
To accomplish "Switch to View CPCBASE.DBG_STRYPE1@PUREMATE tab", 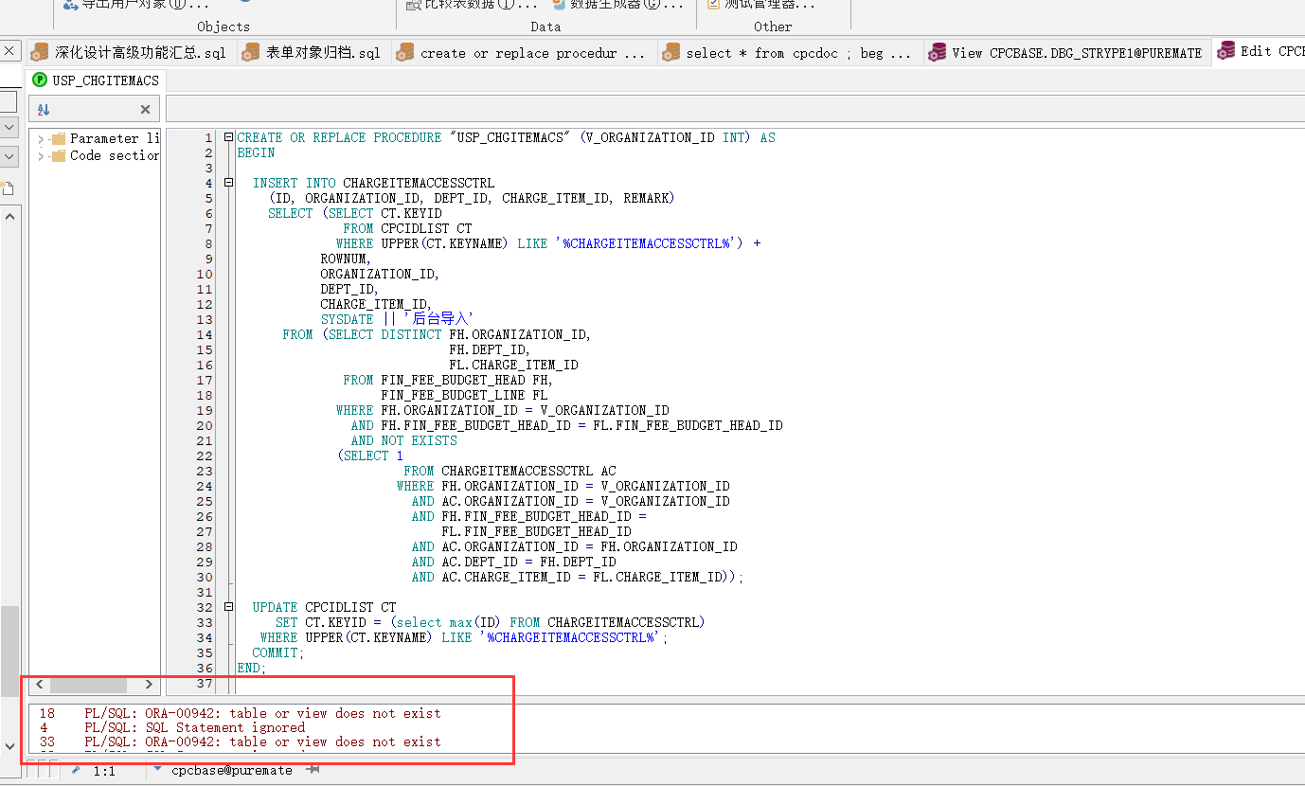I will [x=1066, y=53].
